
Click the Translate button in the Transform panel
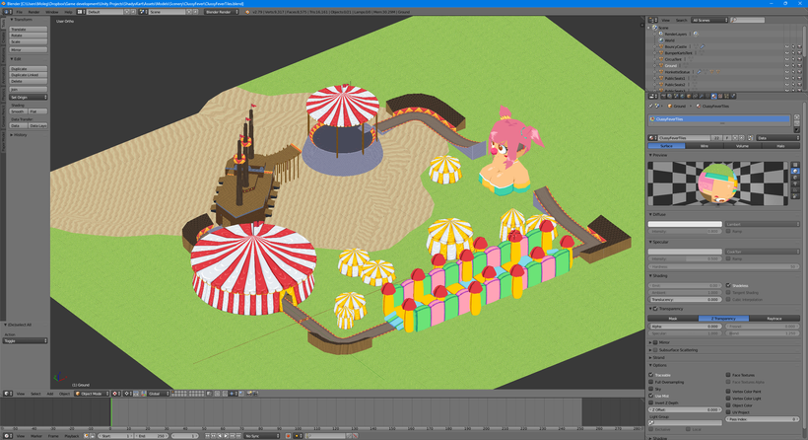pos(29,30)
